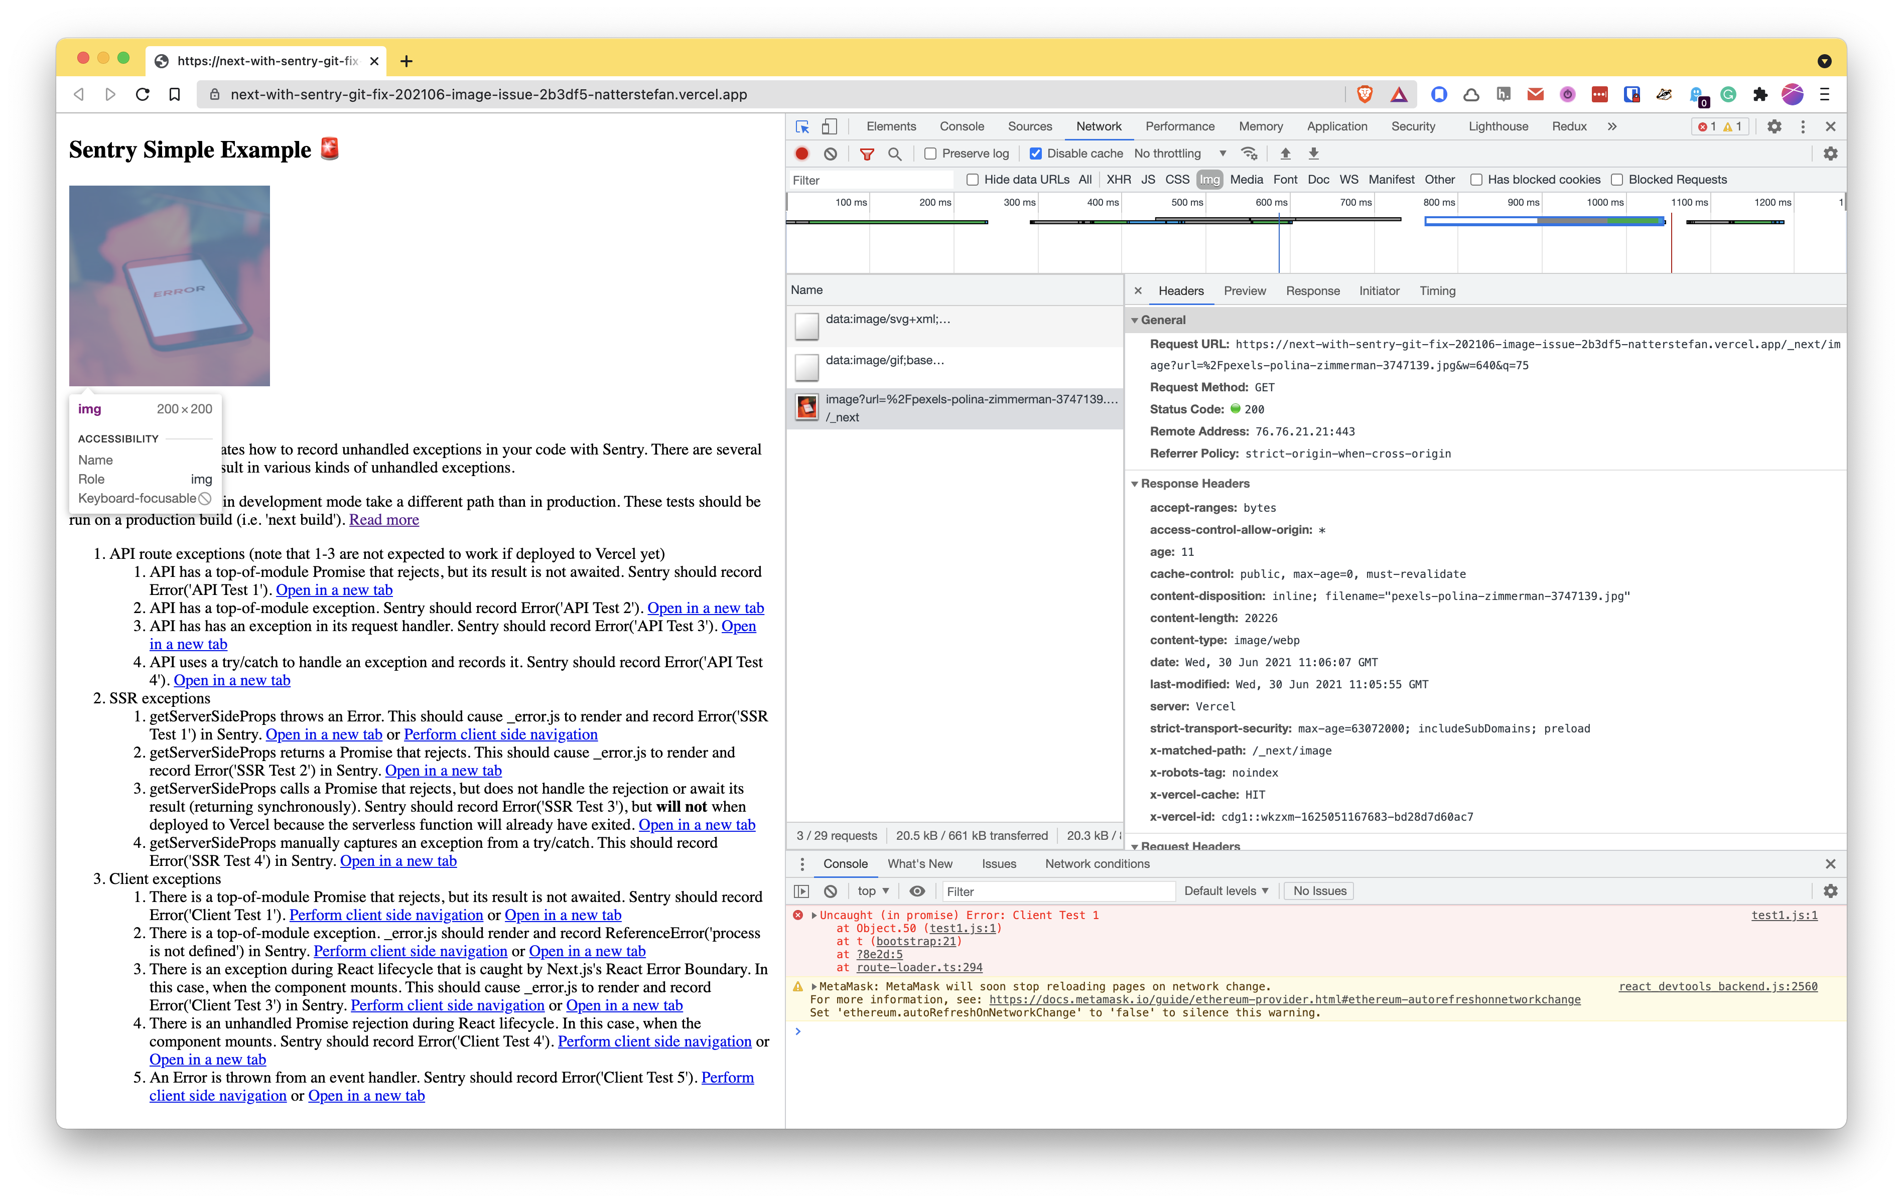Expand the MetaMask warning message
The width and height of the screenshot is (1903, 1203).
[814, 987]
